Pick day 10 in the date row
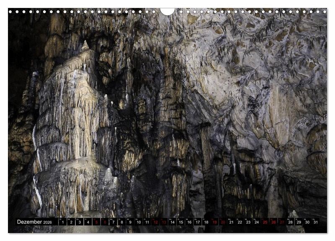335x241 pixels. tap(138, 222)
